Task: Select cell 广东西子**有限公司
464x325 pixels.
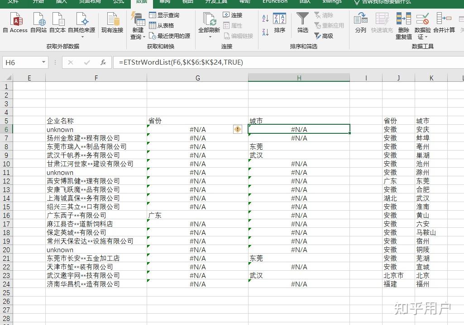Action: [96, 216]
